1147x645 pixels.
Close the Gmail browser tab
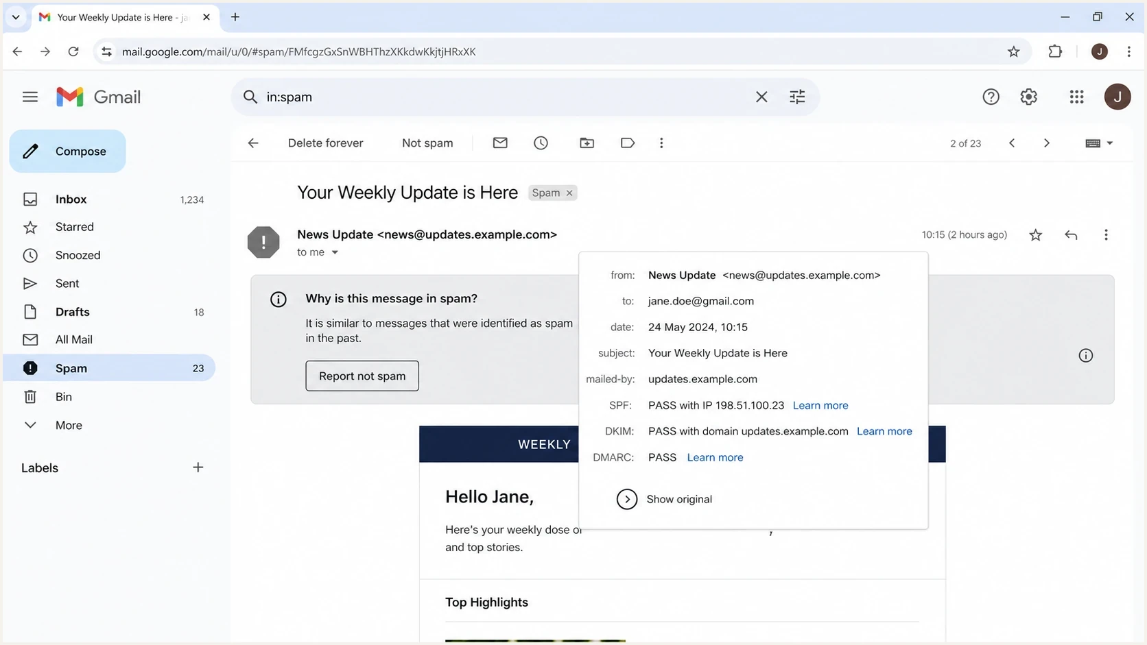tap(206, 17)
